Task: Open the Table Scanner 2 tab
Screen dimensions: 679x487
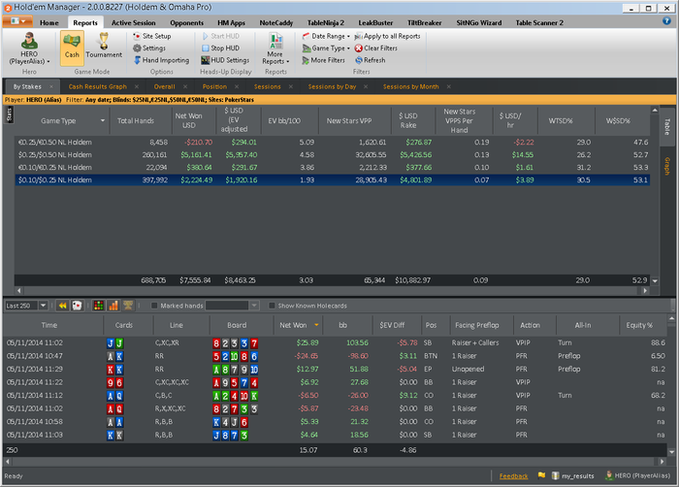Action: pyautogui.click(x=539, y=23)
